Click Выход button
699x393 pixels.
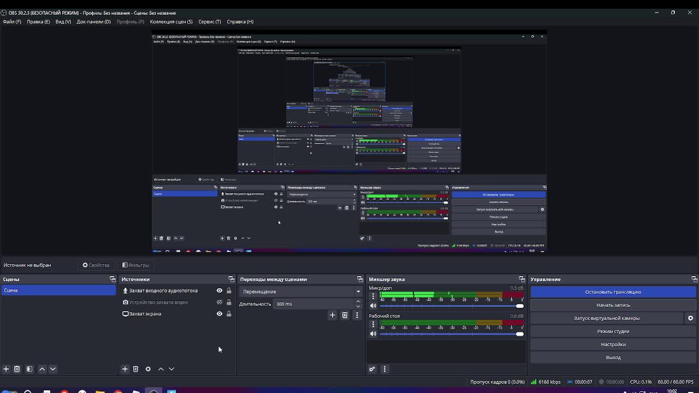(613, 358)
